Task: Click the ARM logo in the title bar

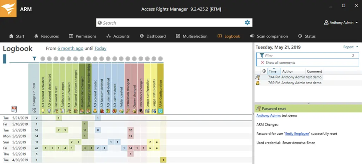Action: (x=8, y=9)
